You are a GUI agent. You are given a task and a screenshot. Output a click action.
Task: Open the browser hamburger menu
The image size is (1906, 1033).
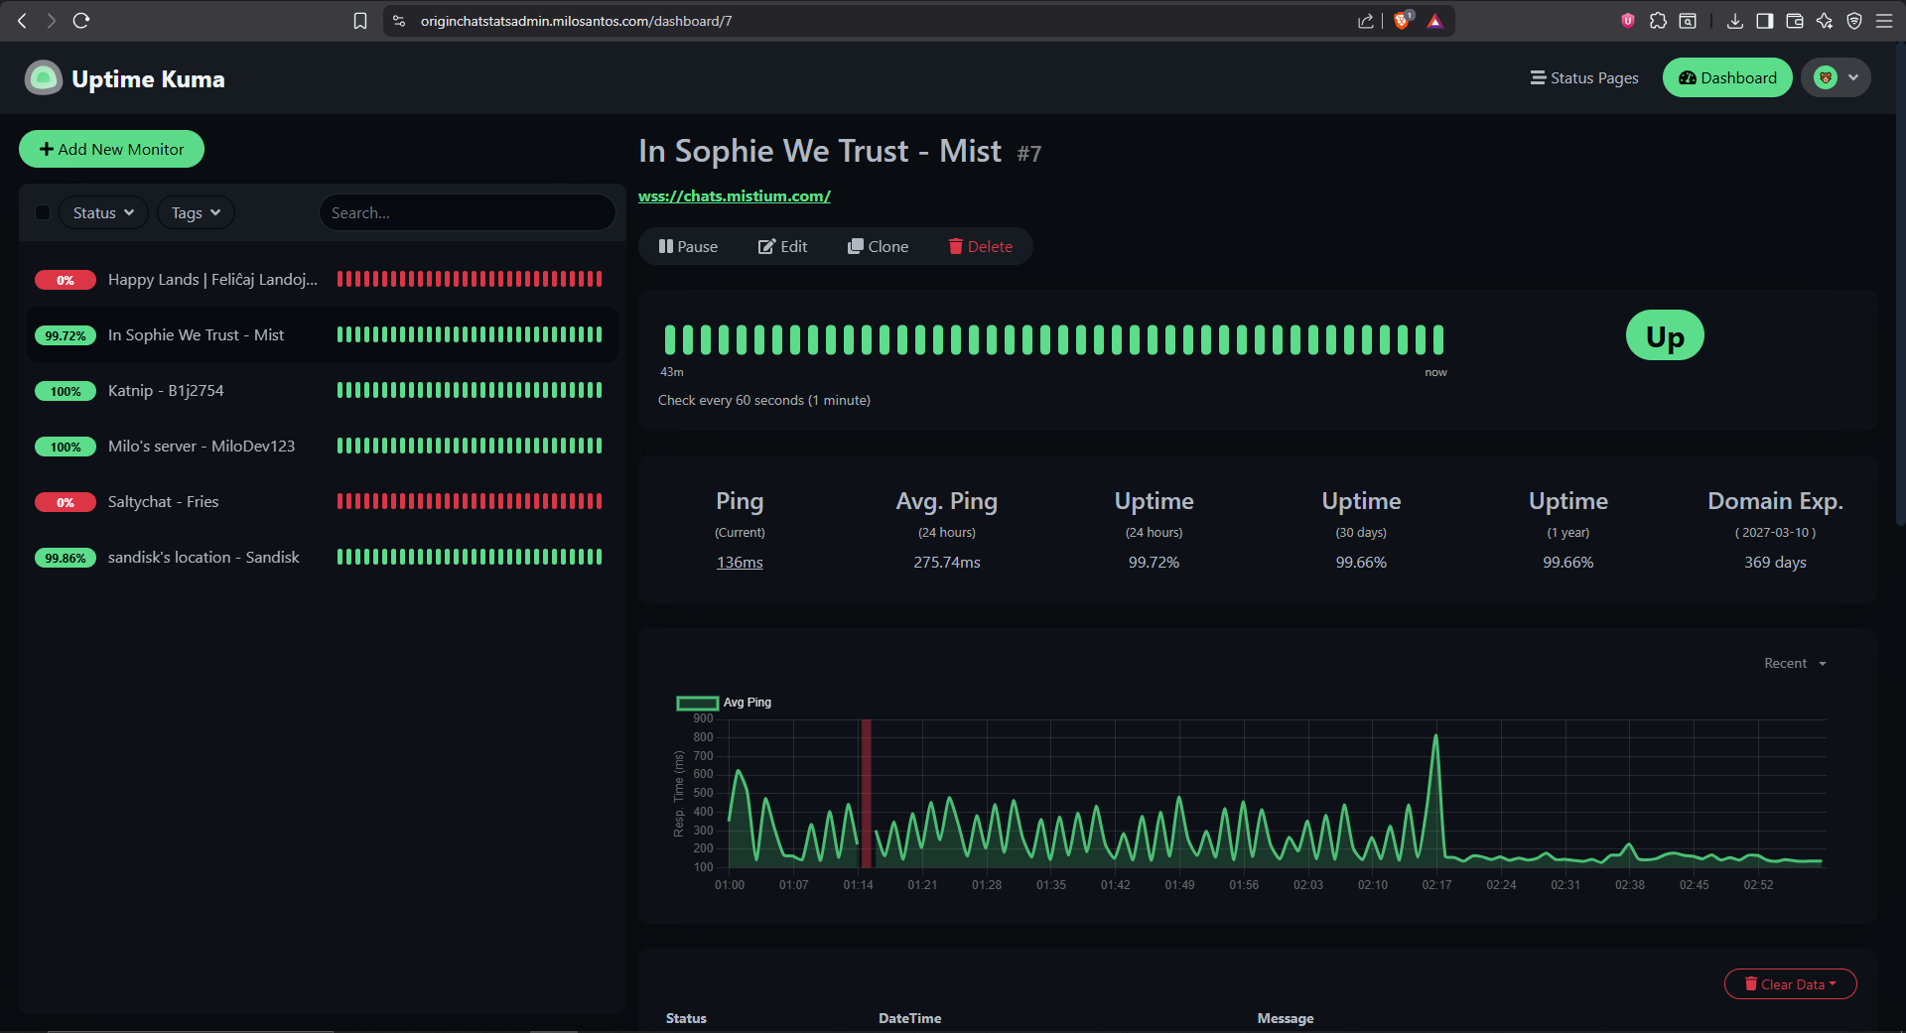point(1883,21)
